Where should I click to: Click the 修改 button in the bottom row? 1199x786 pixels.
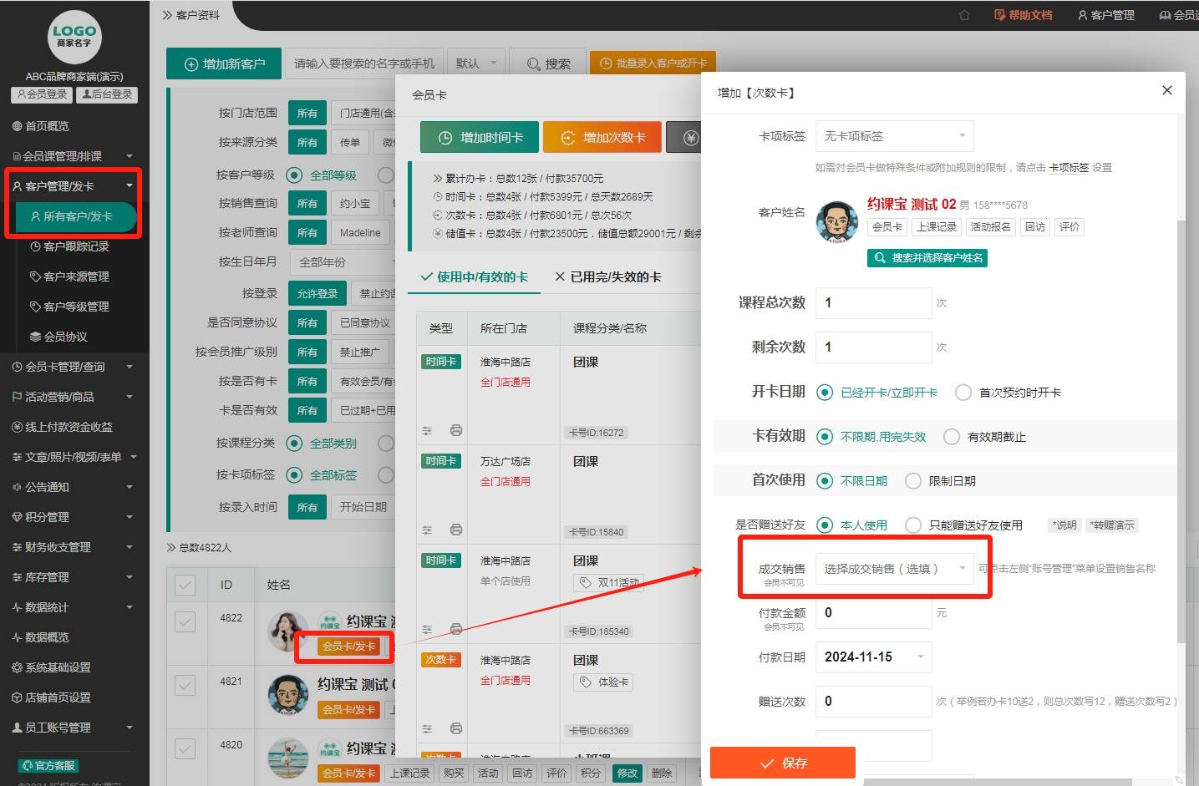627,773
